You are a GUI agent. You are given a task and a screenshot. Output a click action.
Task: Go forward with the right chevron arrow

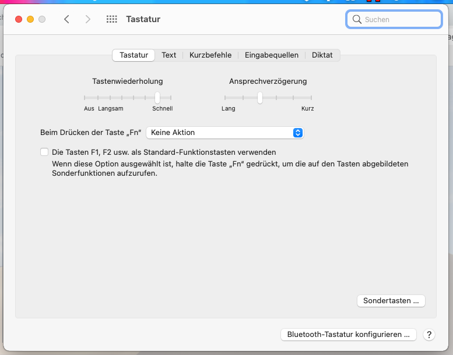click(88, 19)
